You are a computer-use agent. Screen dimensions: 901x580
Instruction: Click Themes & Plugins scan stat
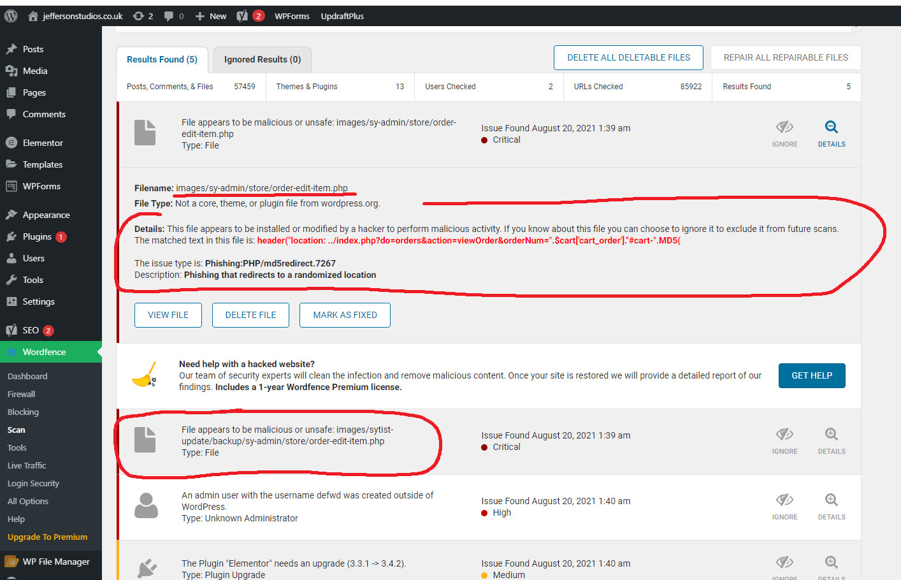(x=340, y=87)
